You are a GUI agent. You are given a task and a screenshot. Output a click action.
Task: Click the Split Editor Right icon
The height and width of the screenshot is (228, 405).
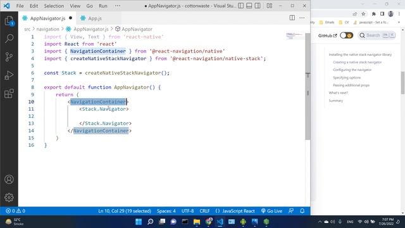[292, 18]
